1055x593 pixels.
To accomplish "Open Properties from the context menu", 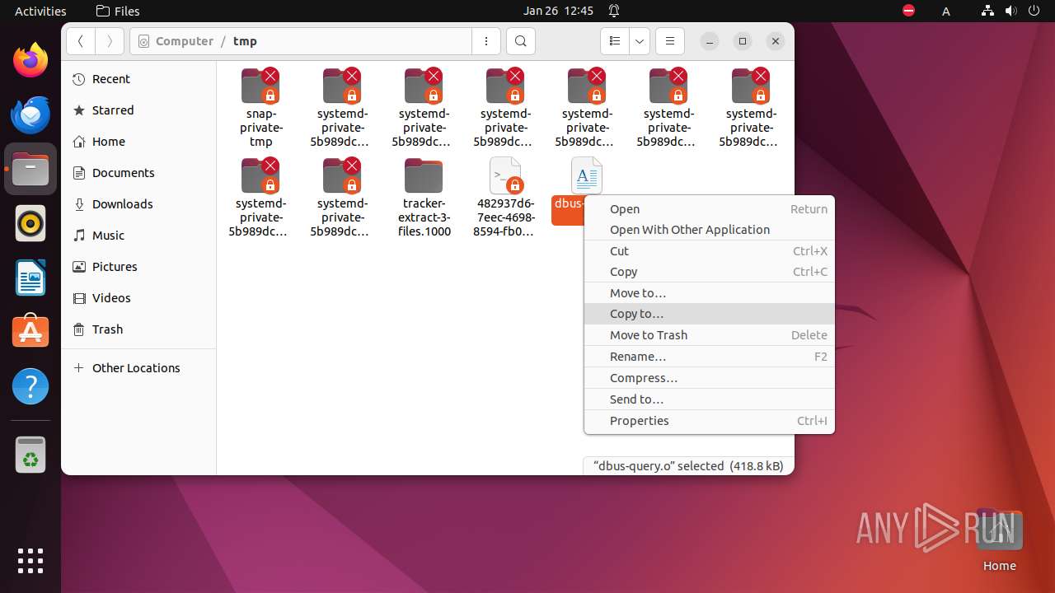I will [x=709, y=421].
